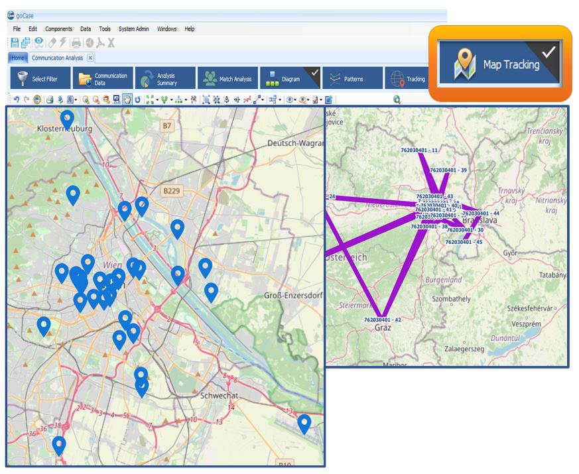The width and height of the screenshot is (579, 474).
Task: Open the Tools menu
Action: tap(105, 29)
